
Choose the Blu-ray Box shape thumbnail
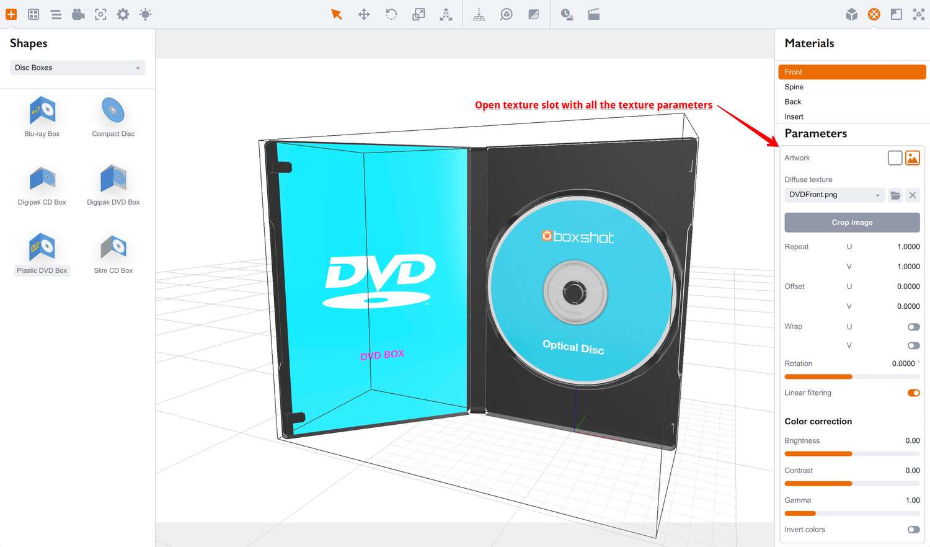42,117
